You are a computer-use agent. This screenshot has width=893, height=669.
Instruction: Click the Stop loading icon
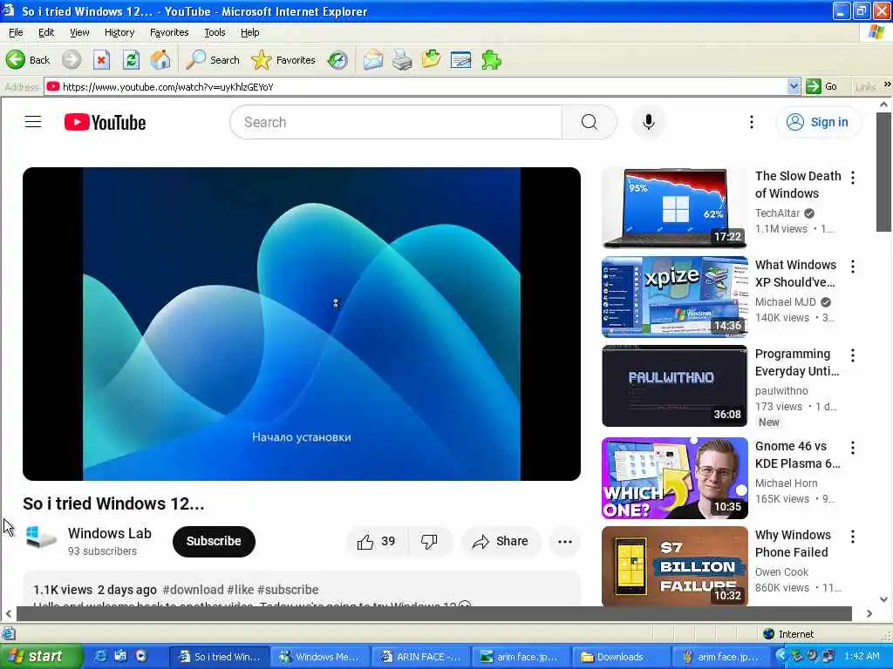pos(101,60)
